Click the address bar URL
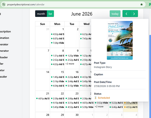The height and width of the screenshot is (118, 151). [x=26, y=5]
